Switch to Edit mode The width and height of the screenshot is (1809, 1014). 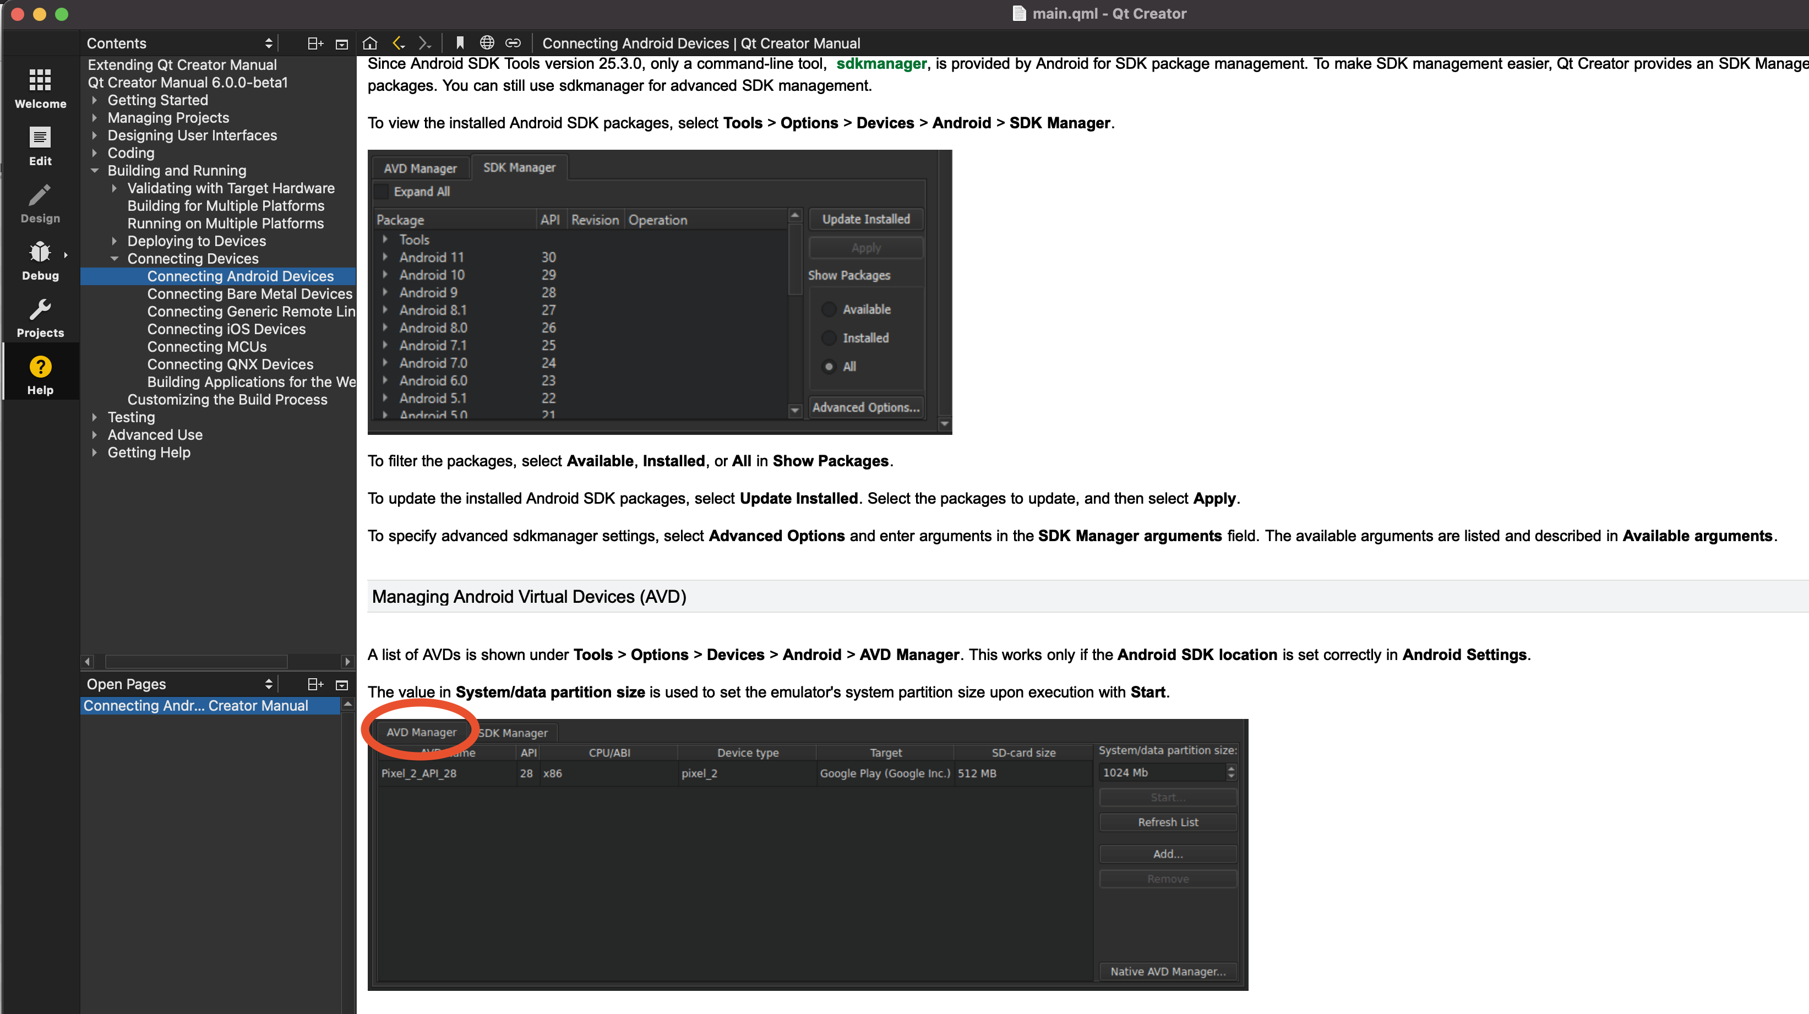(40, 145)
